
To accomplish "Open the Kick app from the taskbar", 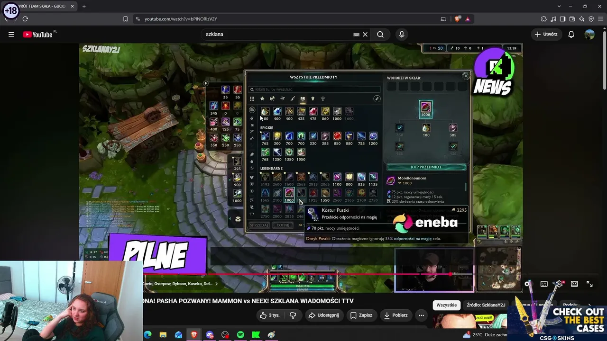I will click(x=256, y=335).
